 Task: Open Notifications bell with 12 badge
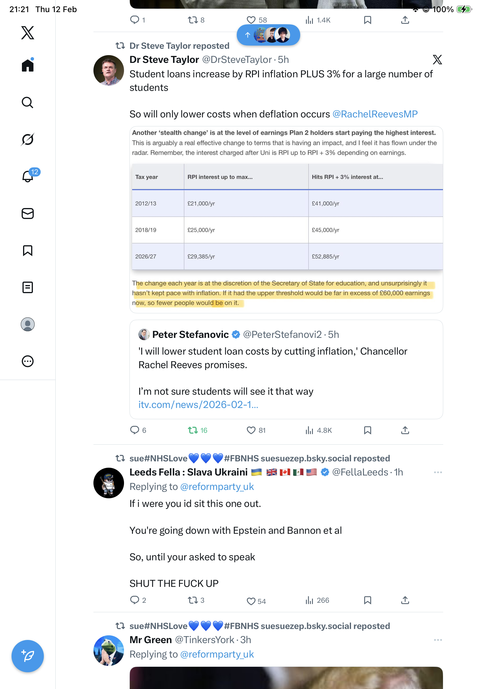click(x=28, y=176)
